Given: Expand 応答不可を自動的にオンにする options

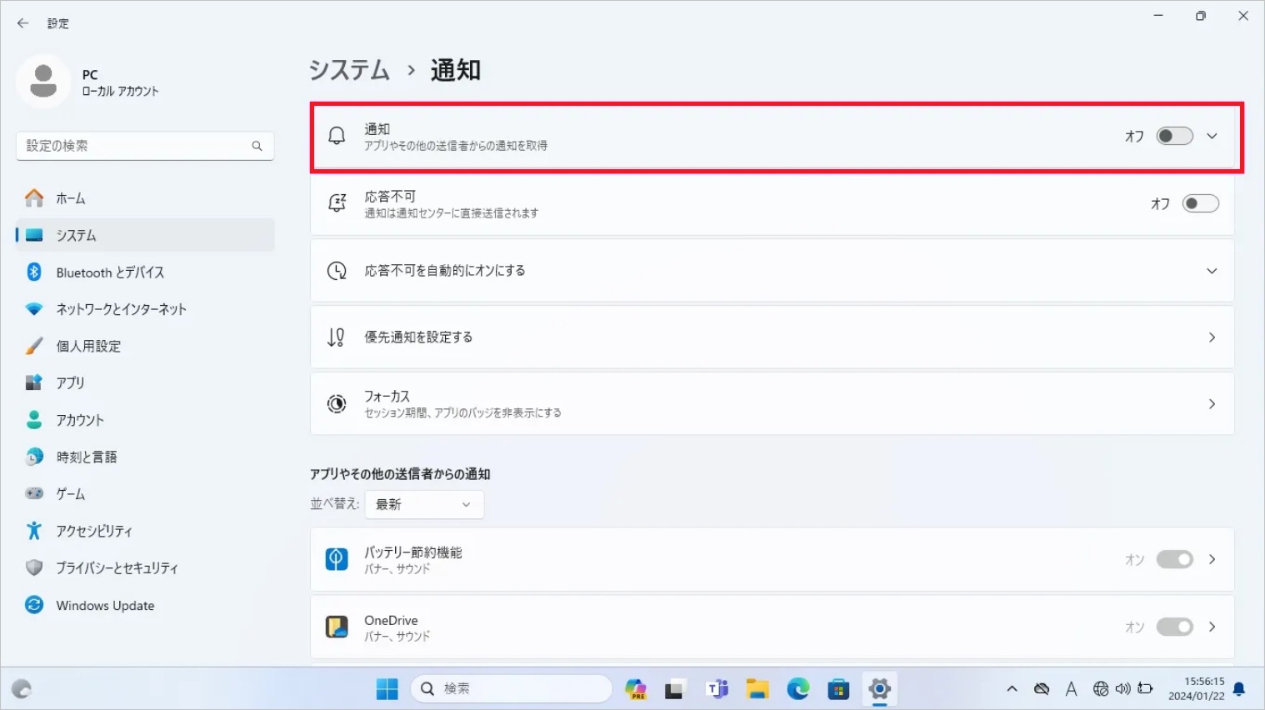Looking at the screenshot, I should (1212, 270).
